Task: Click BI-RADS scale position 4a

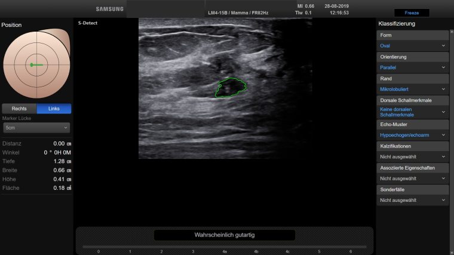Action: pyautogui.click(x=225, y=250)
